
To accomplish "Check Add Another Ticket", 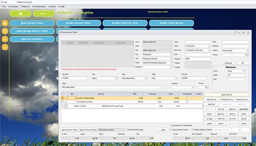I will tap(171, 130).
